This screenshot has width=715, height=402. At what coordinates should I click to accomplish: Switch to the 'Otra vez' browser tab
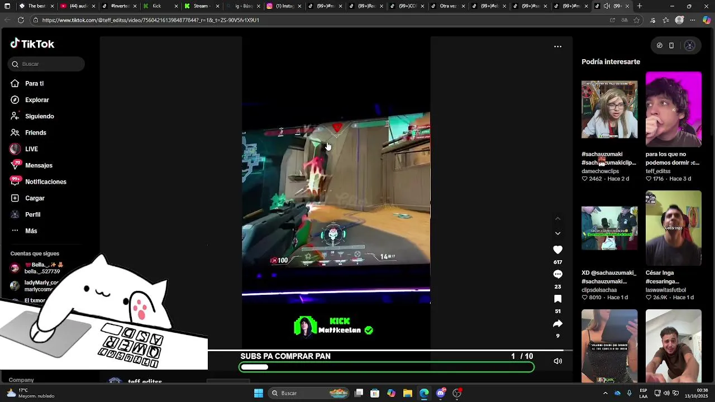447,6
